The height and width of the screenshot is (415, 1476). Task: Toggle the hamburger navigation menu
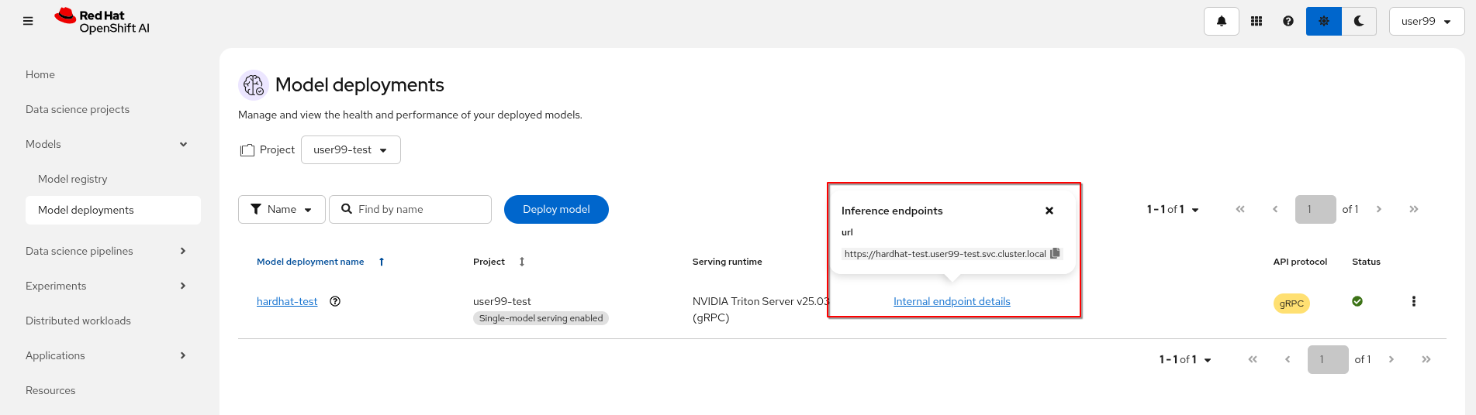click(x=28, y=22)
